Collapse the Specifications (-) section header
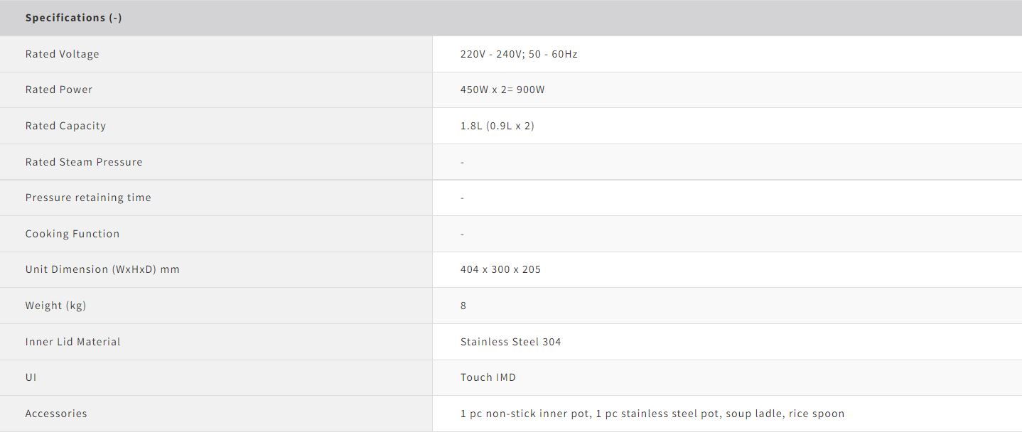This screenshot has width=1022, height=442. [x=74, y=18]
